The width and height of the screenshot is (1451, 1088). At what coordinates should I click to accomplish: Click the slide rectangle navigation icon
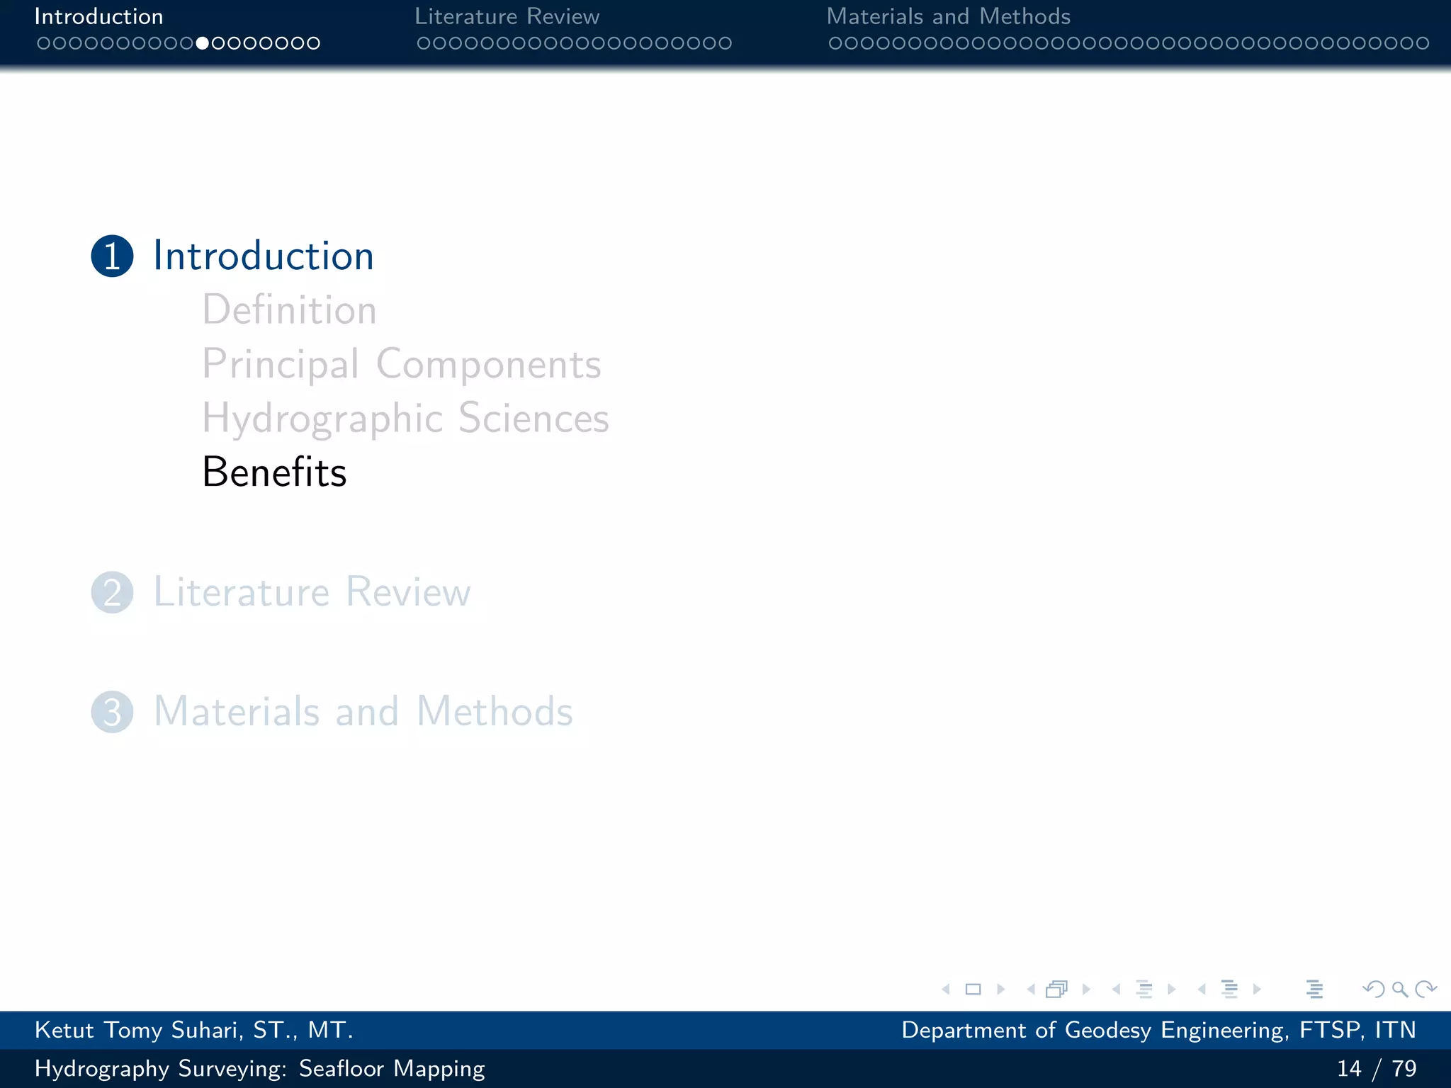[973, 989]
